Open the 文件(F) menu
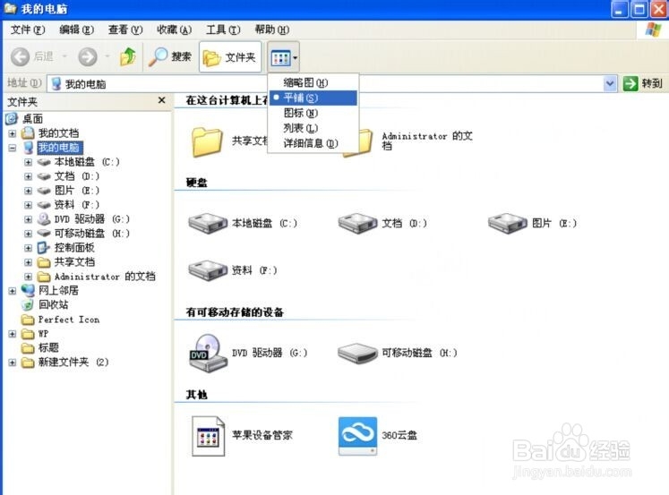Image resolution: width=669 pixels, height=495 pixels. (28, 30)
